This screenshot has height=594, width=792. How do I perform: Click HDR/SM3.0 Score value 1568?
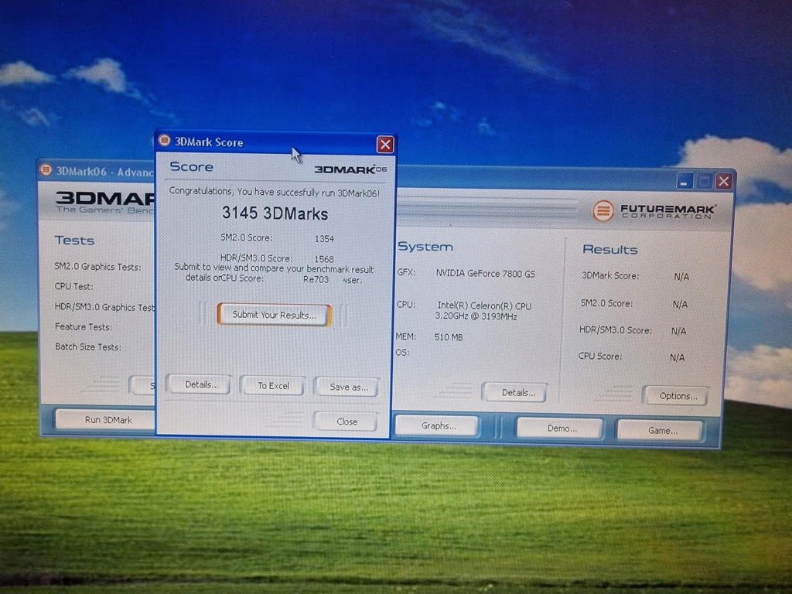324,258
